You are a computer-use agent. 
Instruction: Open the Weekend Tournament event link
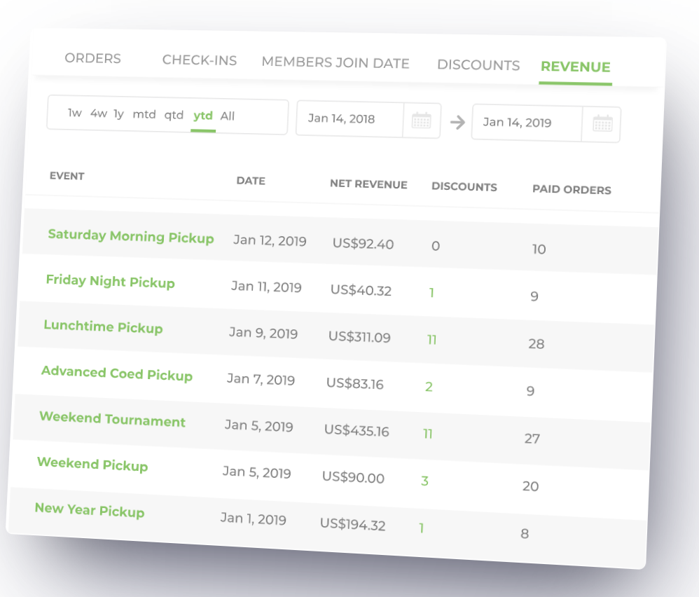(112, 420)
